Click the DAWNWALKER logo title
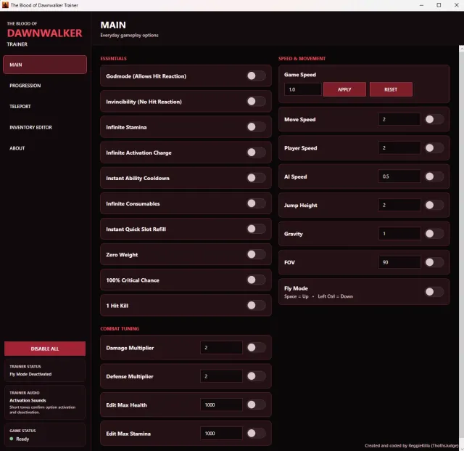 (45, 33)
